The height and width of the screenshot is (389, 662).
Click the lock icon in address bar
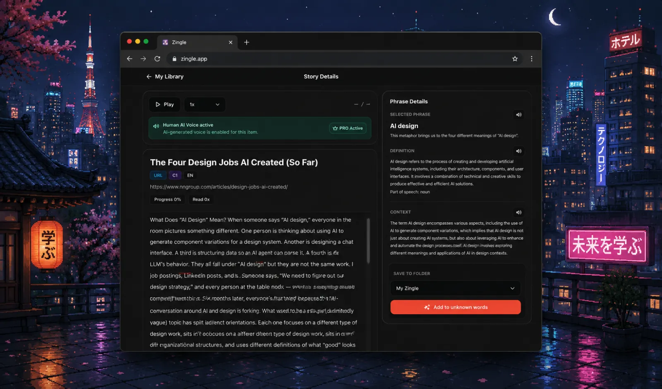pyautogui.click(x=175, y=59)
